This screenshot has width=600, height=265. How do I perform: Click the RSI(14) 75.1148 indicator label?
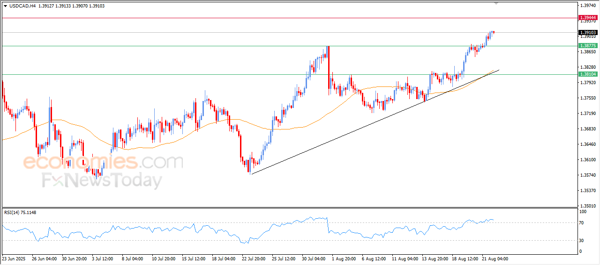click(20, 213)
